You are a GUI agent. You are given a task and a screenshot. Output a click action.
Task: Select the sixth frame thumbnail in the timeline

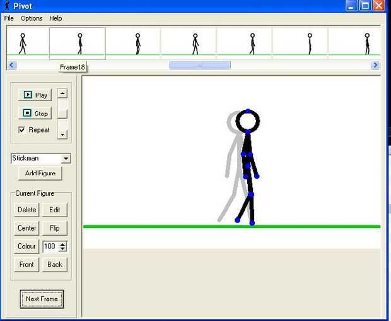(300, 44)
